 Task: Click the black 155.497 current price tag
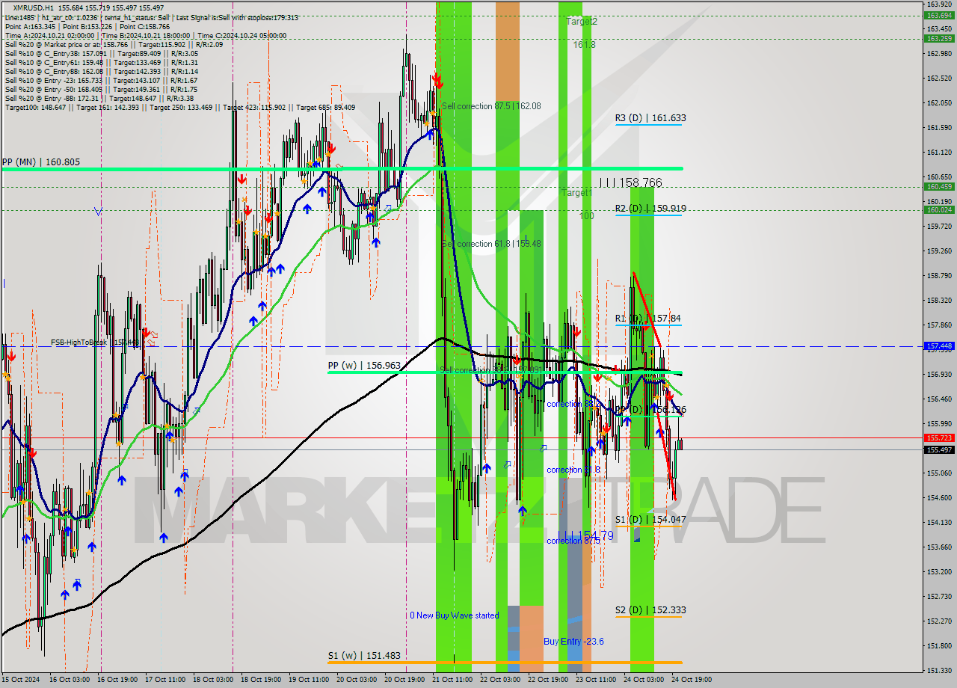point(939,449)
